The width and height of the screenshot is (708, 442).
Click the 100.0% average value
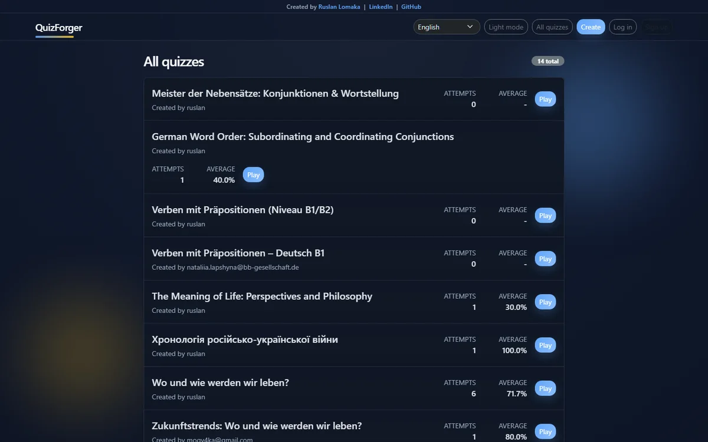(x=514, y=351)
